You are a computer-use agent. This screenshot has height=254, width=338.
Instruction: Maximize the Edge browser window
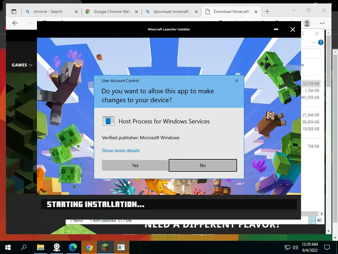click(309, 10)
